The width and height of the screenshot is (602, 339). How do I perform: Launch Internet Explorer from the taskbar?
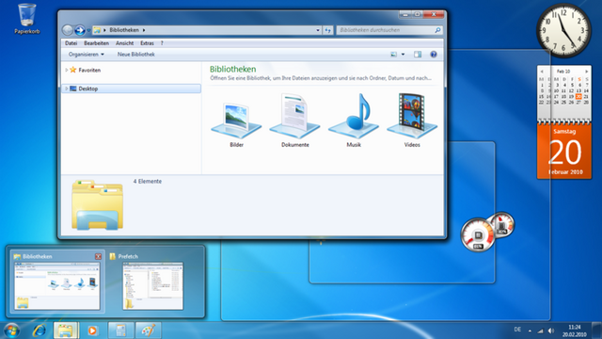tap(40, 331)
